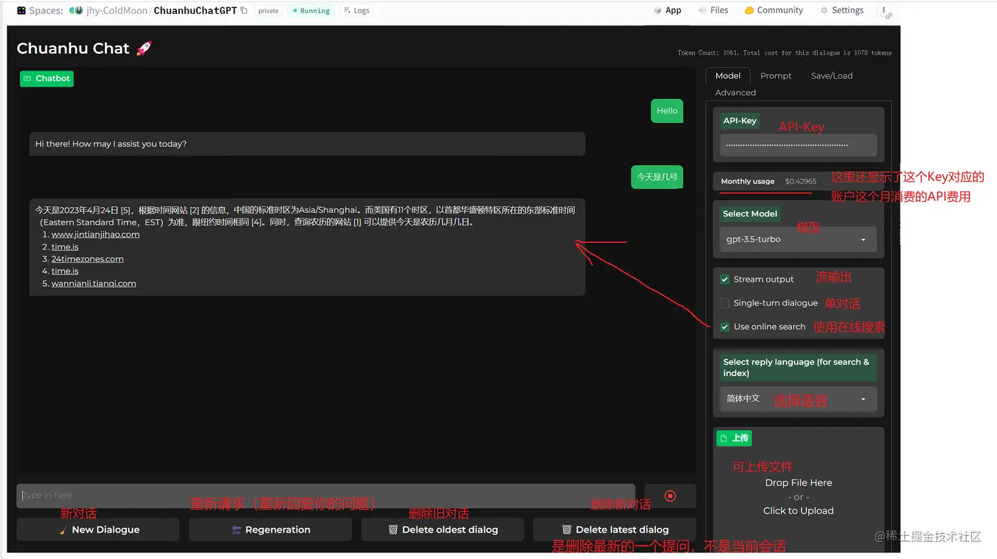Toggle the Stream output checkbox
997x559 pixels.
point(725,279)
